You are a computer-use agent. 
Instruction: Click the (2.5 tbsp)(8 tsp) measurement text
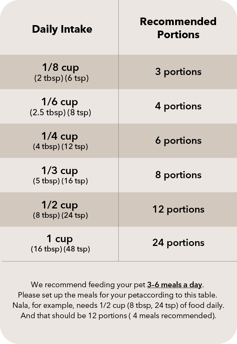(x=60, y=112)
